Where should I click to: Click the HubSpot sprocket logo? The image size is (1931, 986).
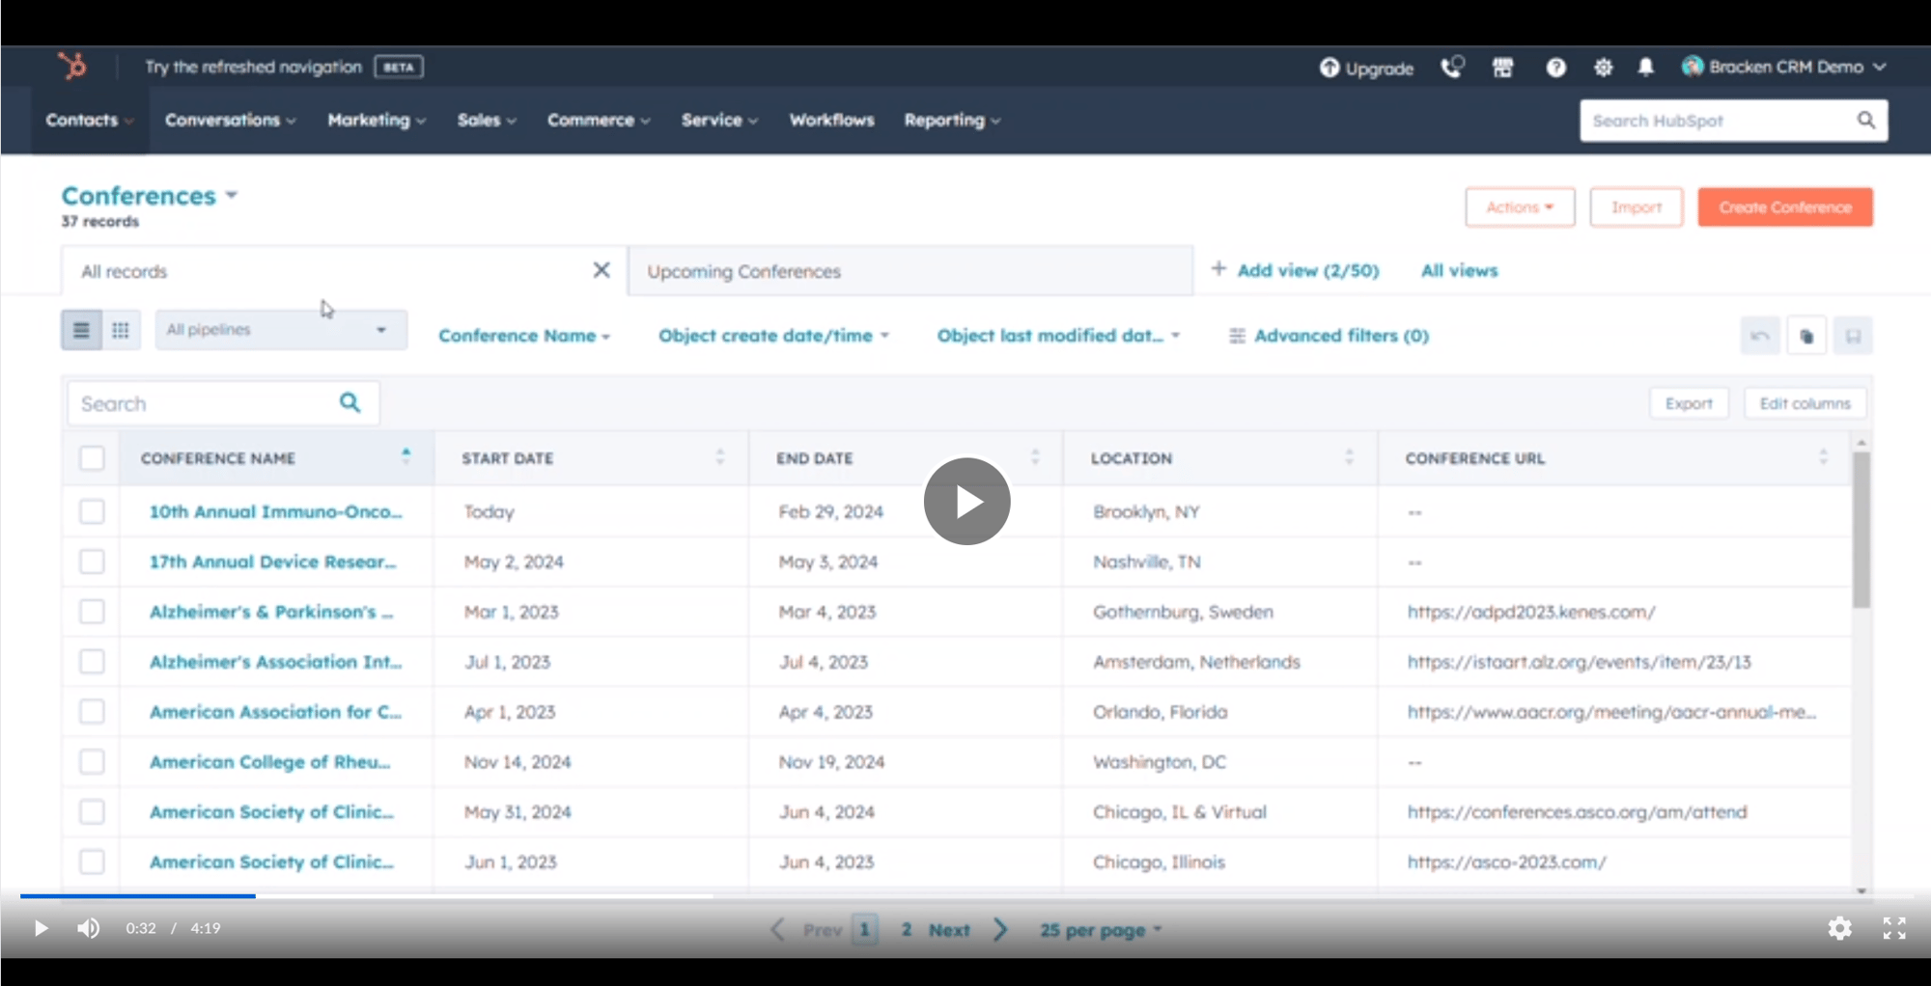coord(72,67)
